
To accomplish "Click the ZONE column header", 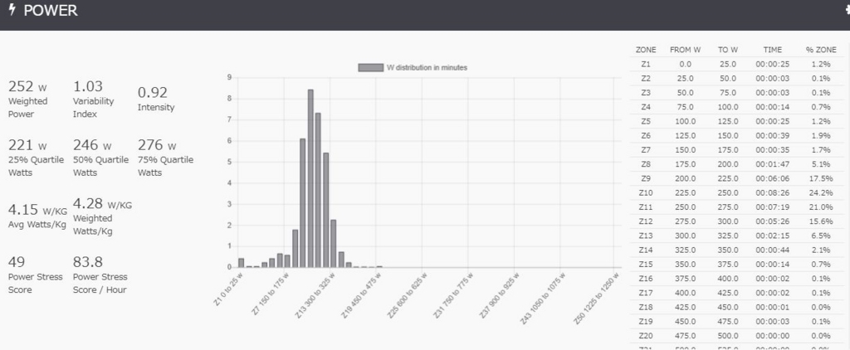I will [x=646, y=50].
